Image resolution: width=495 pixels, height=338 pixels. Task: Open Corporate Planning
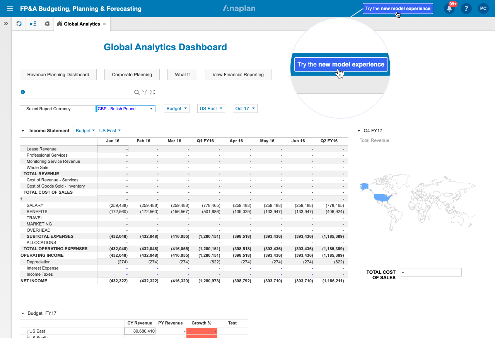(x=132, y=75)
